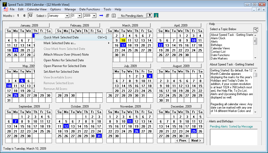Click the January, 2009 header button
268x153 pixels.
coord(29,25)
